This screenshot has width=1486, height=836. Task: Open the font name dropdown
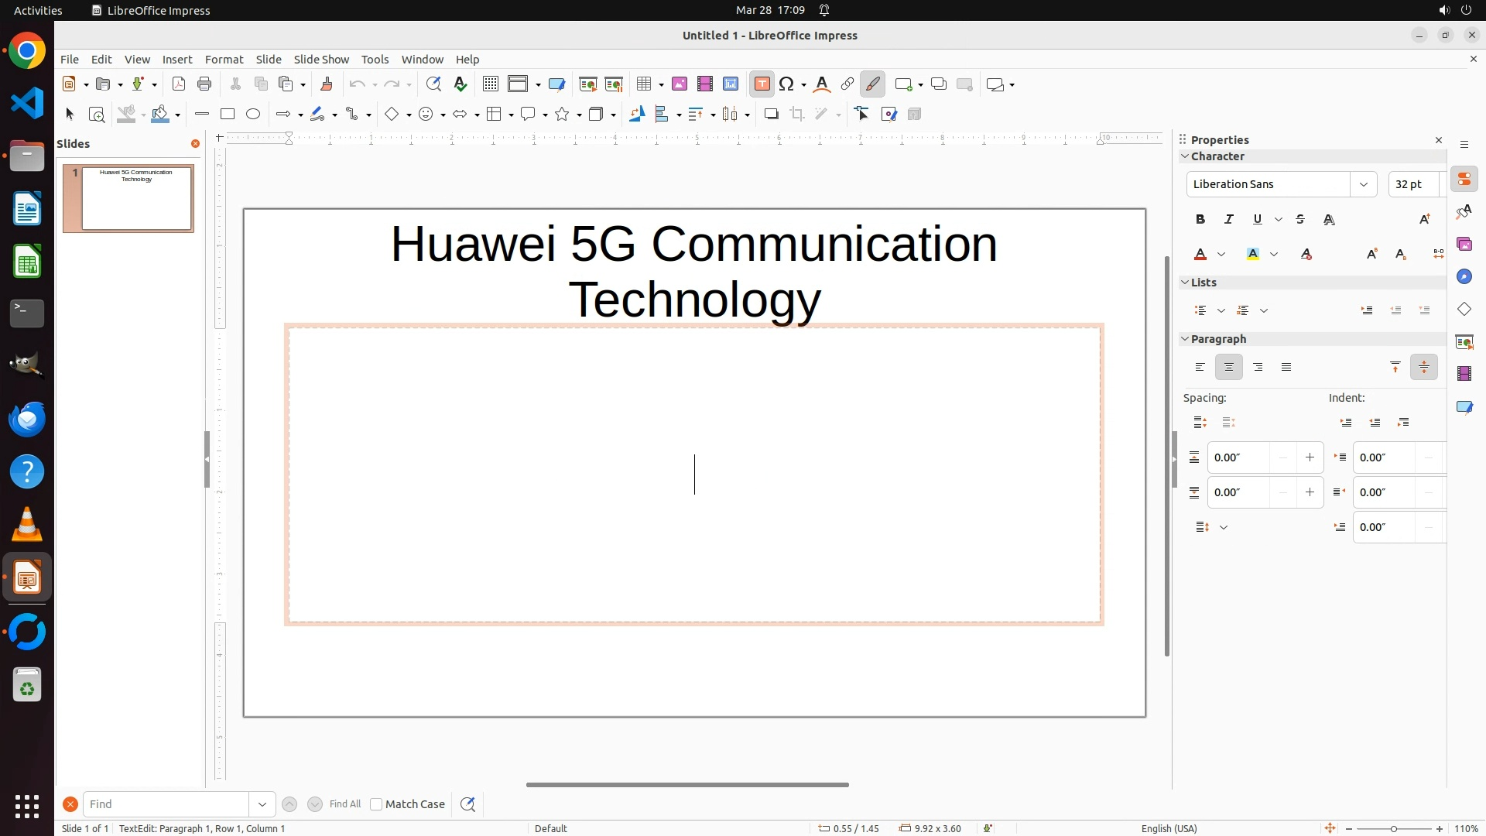1363,184
